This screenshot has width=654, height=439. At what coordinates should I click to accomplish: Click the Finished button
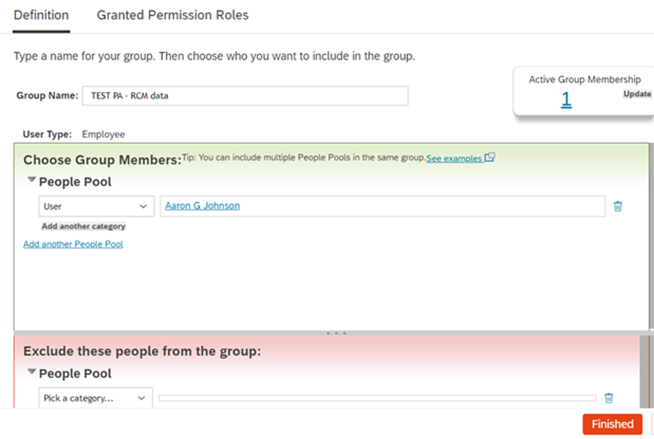point(612,424)
